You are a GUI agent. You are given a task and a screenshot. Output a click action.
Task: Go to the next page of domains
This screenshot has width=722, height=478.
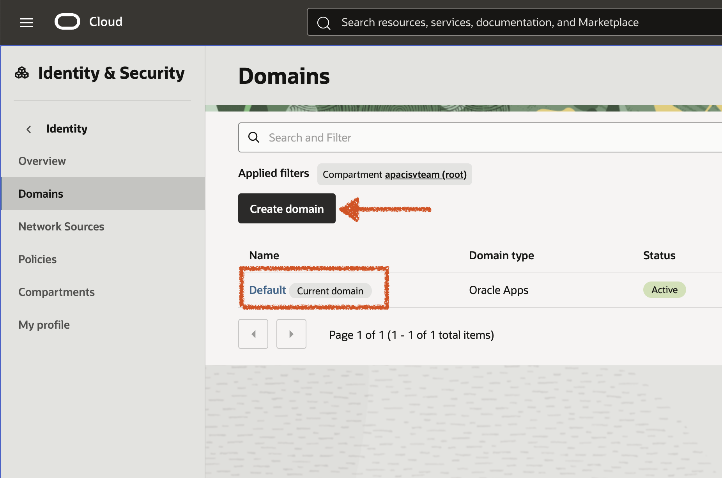point(291,334)
